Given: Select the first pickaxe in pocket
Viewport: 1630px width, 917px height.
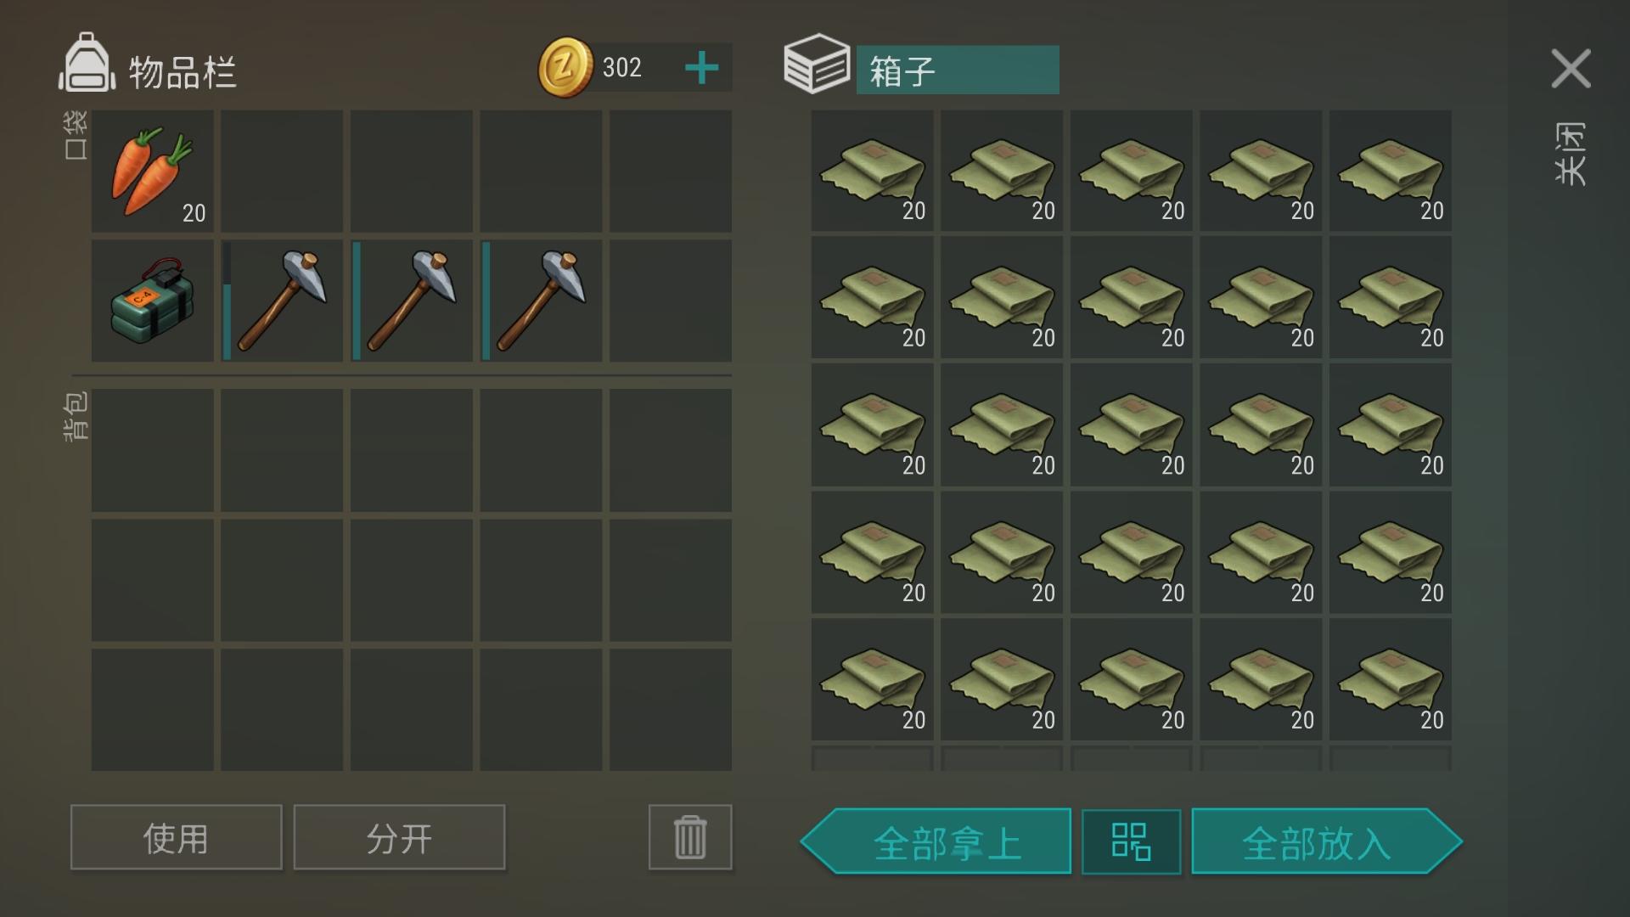Looking at the screenshot, I should pyautogui.click(x=282, y=301).
